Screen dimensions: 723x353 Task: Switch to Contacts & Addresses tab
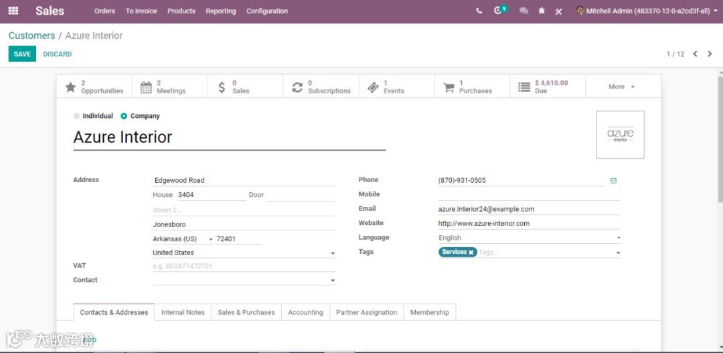click(x=114, y=312)
